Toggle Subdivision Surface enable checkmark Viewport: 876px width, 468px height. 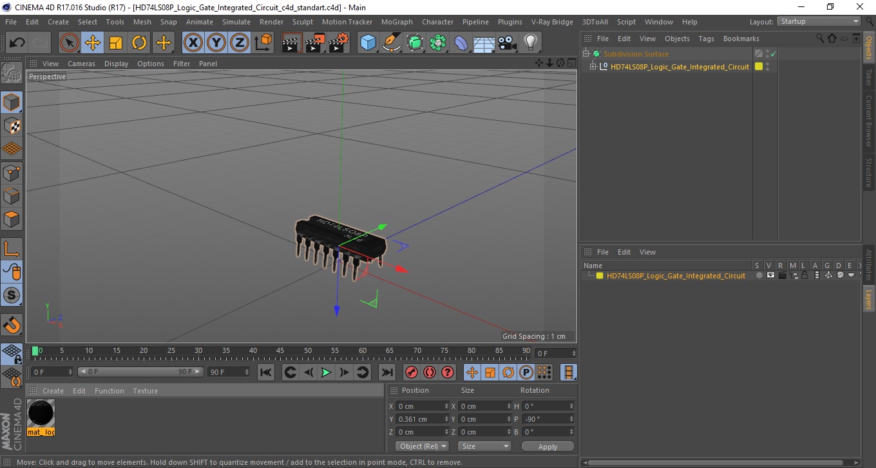(x=773, y=54)
